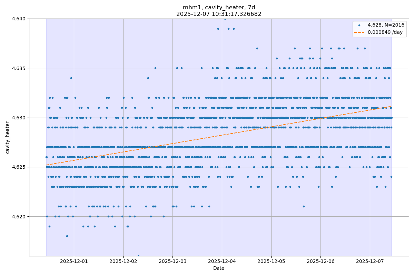Select the 2025-12-07 date tick label
414x276 pixels.
[x=370, y=262]
